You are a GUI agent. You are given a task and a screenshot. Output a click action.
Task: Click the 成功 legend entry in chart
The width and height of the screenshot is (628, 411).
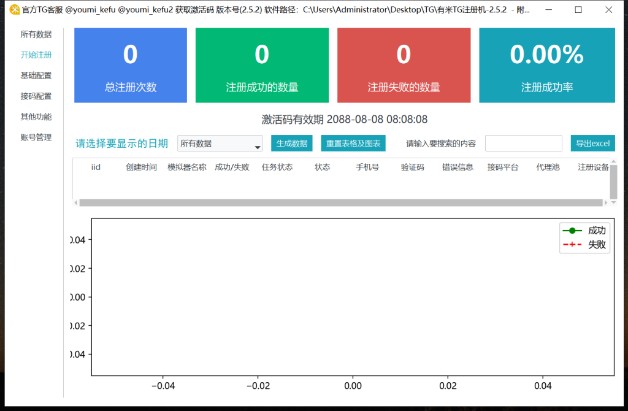[x=584, y=230]
